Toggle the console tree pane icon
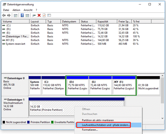Screen dimensions: 166x134 pos(16,16)
